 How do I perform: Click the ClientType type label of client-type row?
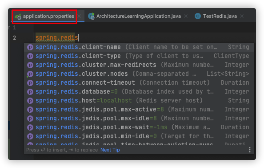click(232, 56)
